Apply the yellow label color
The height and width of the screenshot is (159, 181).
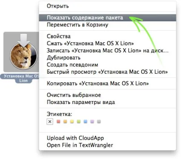pos(72,121)
